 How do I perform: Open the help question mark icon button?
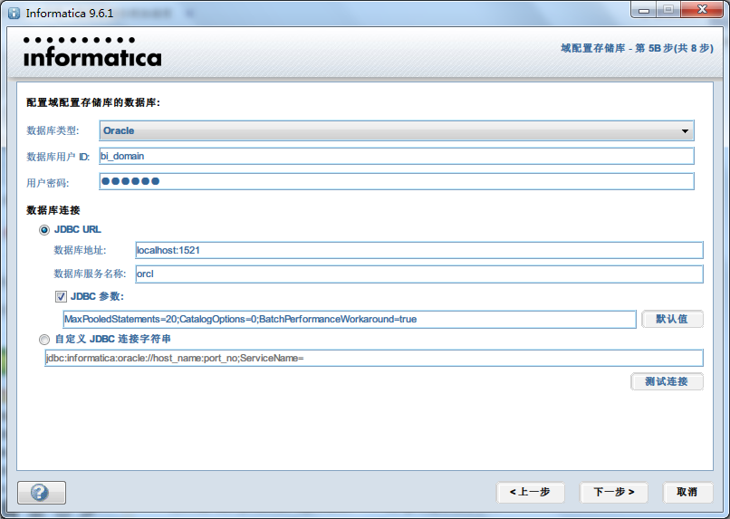pos(42,492)
